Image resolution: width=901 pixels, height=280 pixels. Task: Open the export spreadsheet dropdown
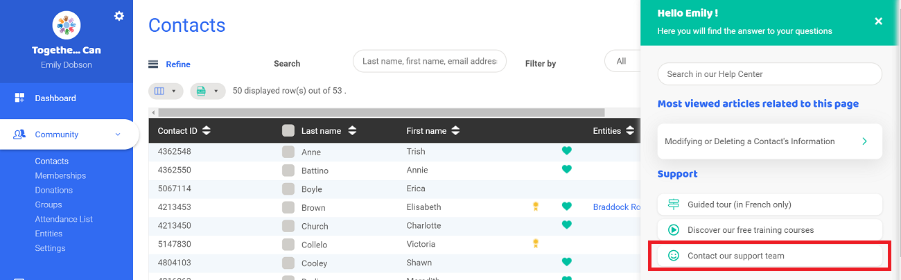(208, 91)
